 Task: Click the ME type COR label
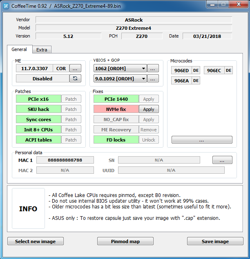click(x=61, y=69)
